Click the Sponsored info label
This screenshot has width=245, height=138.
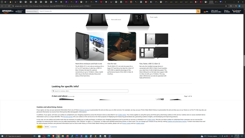pyautogui.click(x=71, y=96)
